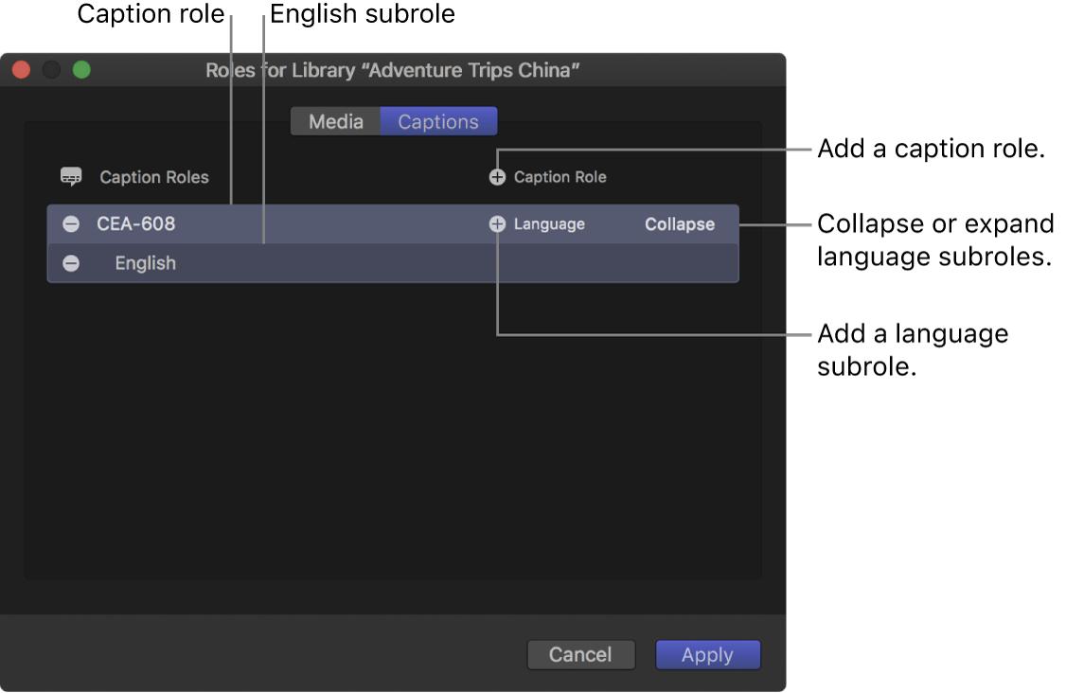
Task: Select the English subrole row
Action: pyautogui.click(x=284, y=263)
